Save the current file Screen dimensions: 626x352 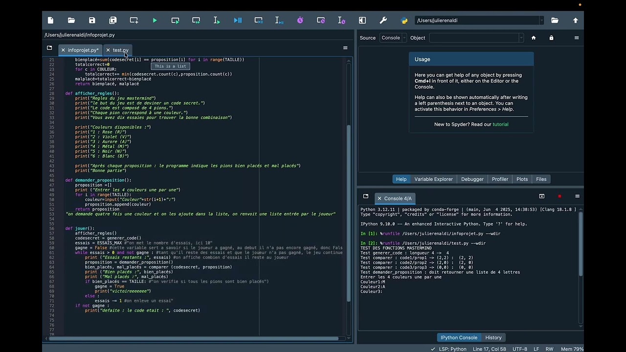point(92,20)
